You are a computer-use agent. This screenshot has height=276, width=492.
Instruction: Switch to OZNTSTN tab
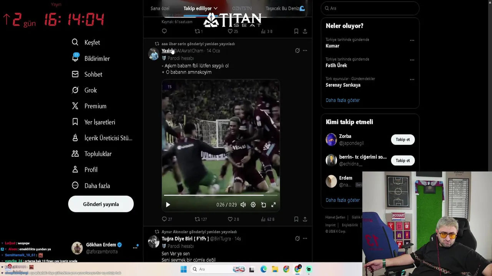pos(242,8)
